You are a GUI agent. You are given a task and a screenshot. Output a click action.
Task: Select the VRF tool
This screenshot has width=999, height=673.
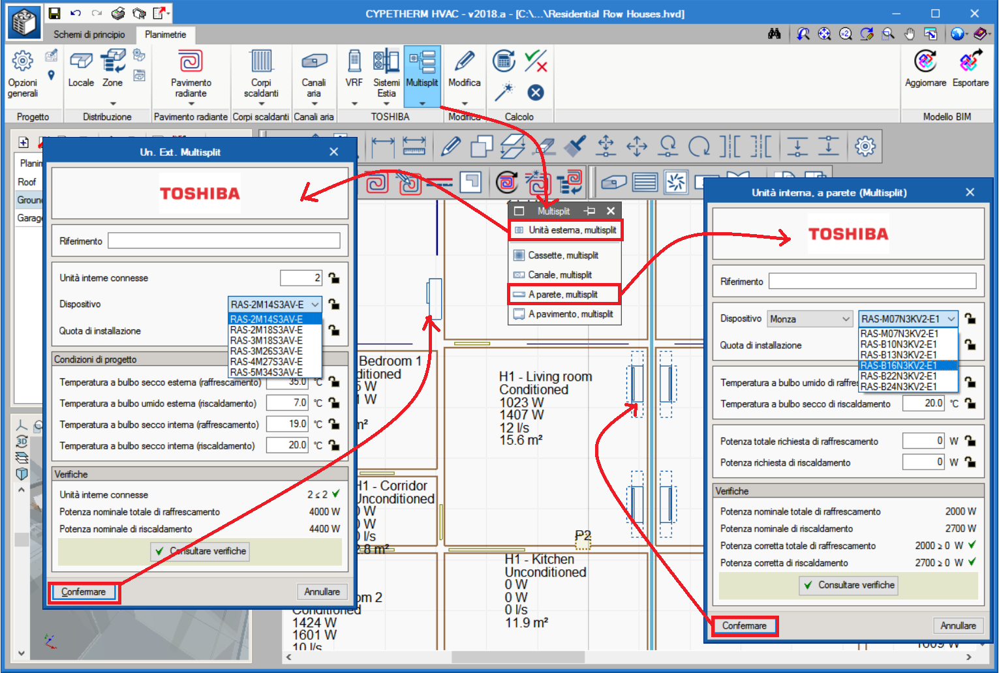click(x=354, y=69)
